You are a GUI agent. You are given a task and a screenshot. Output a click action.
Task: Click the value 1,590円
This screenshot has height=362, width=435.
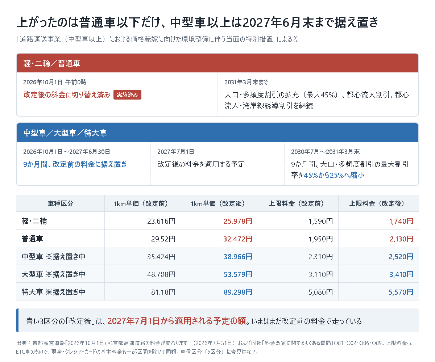point(321,221)
